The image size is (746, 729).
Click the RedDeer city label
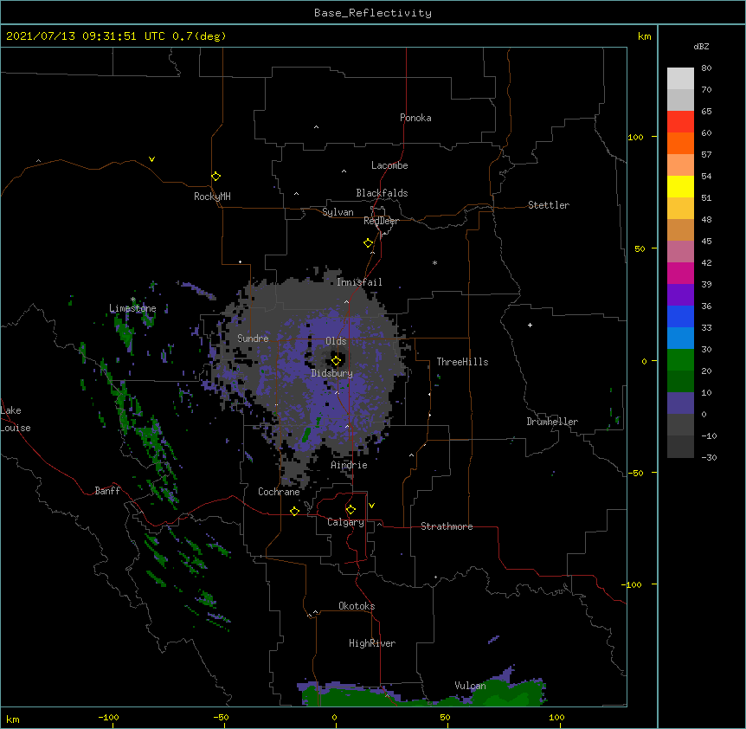pos(381,221)
